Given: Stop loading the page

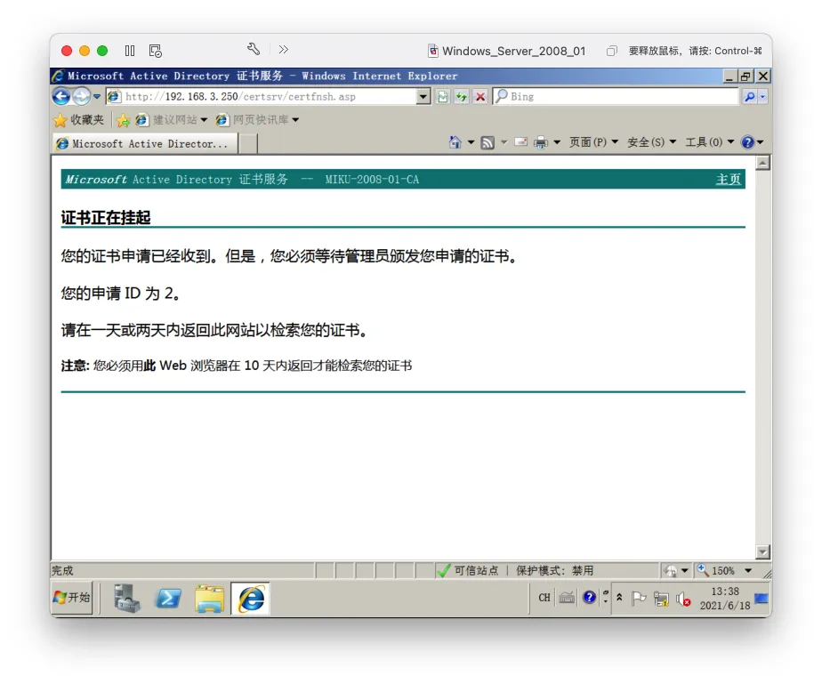Looking at the screenshot, I should (x=480, y=96).
